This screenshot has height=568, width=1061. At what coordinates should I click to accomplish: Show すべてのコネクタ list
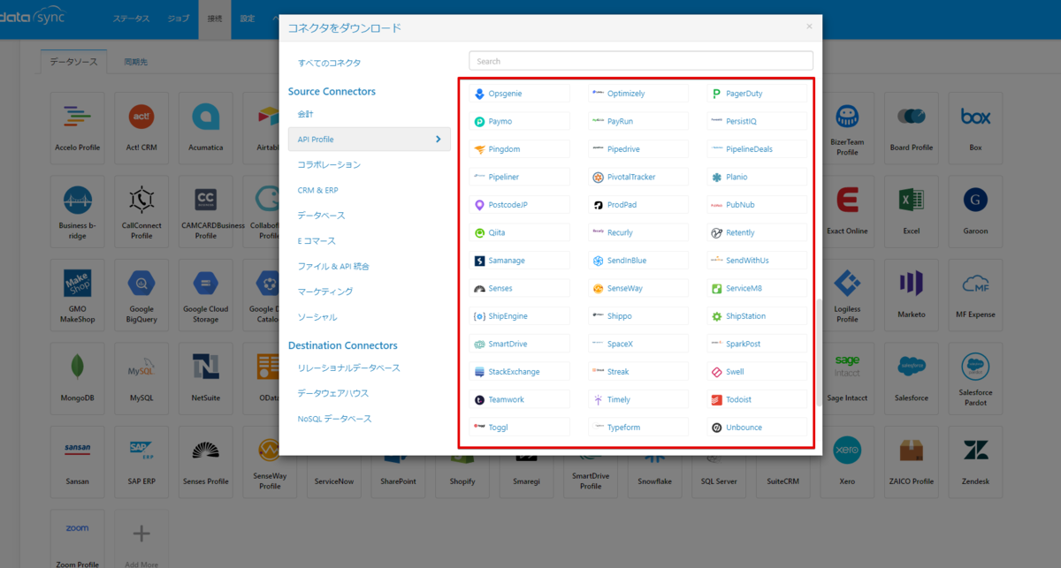pos(329,63)
